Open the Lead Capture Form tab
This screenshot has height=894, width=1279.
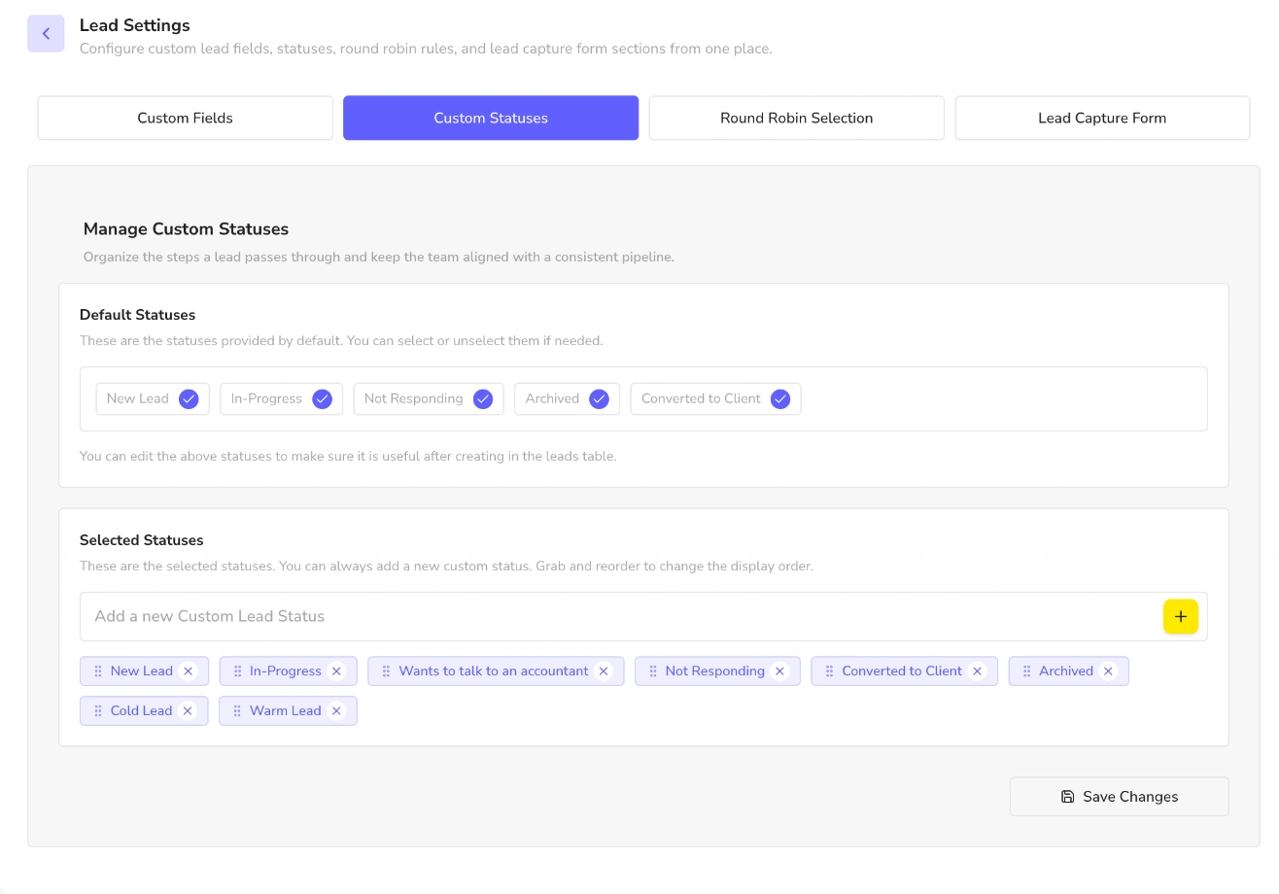point(1102,118)
